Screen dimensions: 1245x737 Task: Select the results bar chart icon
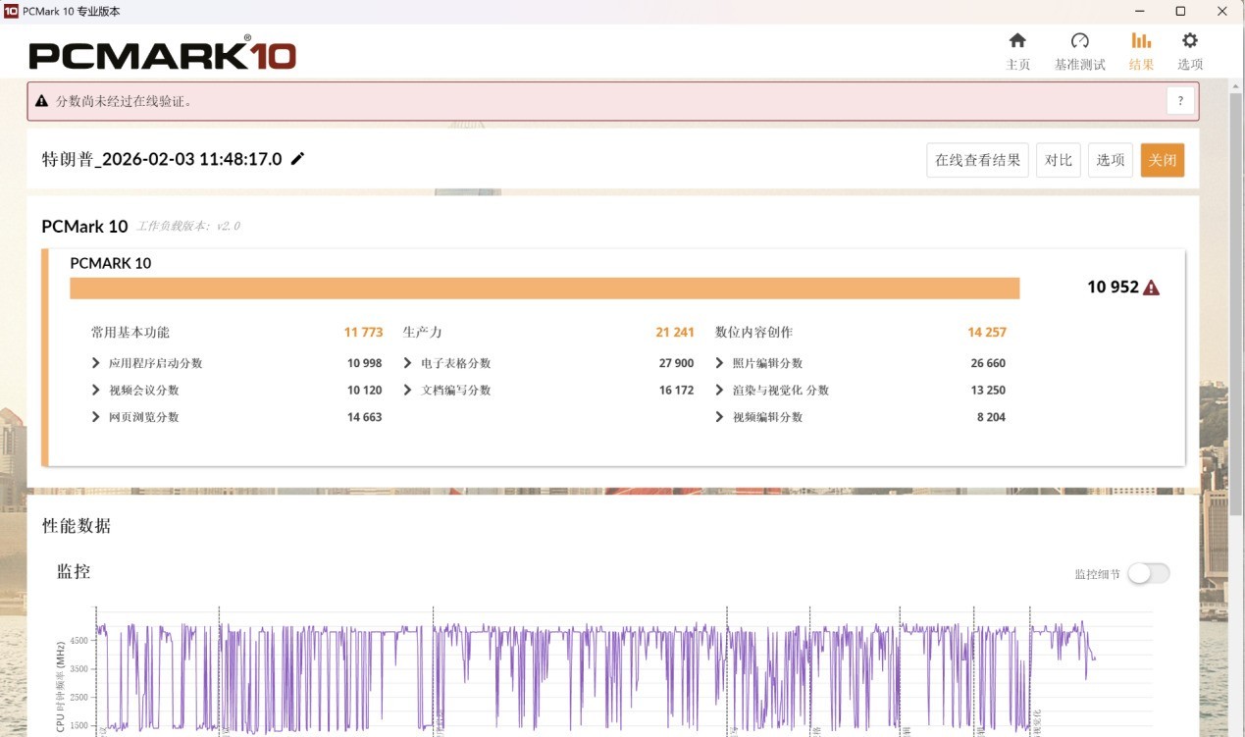coord(1141,41)
